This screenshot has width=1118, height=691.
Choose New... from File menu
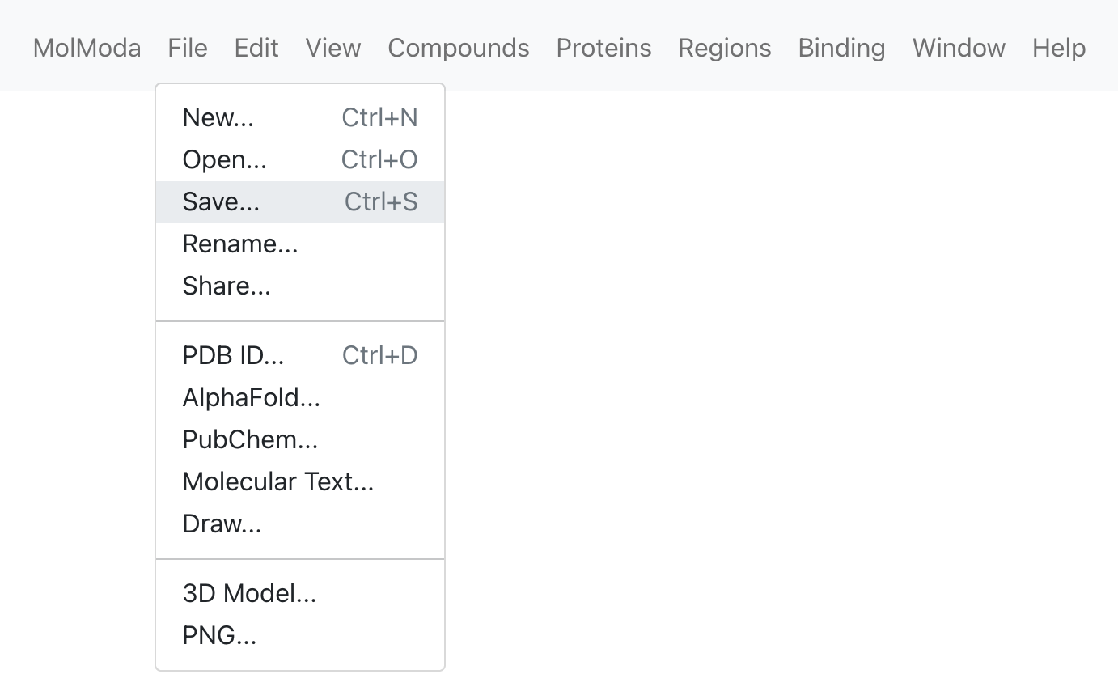pyautogui.click(x=300, y=118)
